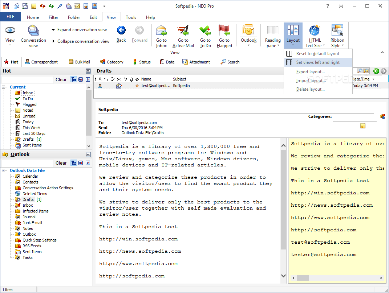The height and width of the screenshot is (293, 389).
Task: Switch to the Correspondent tab
Action: click(41, 62)
